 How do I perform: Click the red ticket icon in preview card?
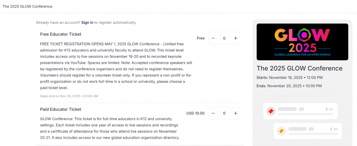click(271, 111)
